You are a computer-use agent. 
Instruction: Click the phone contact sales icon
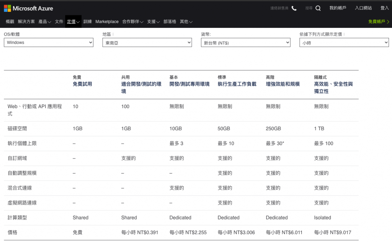(x=294, y=8)
